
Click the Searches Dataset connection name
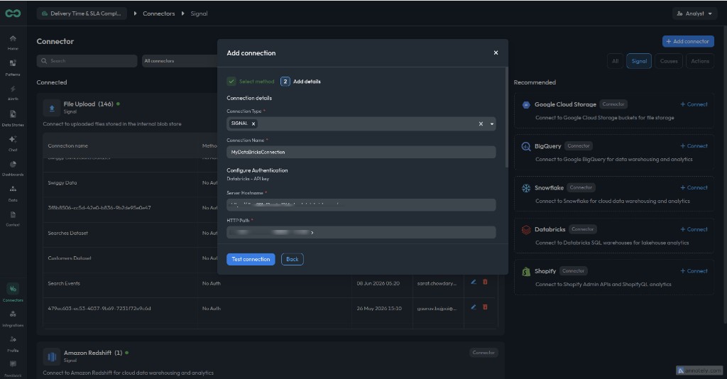click(x=67, y=233)
